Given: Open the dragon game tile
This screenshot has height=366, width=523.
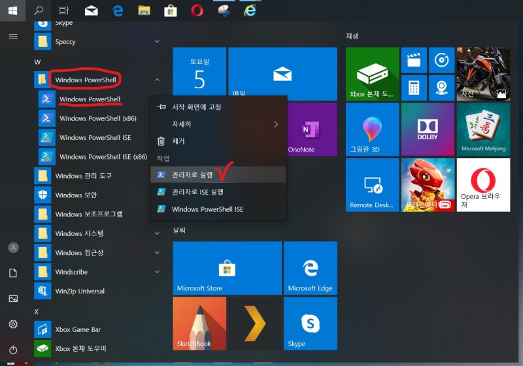Looking at the screenshot, I should [x=428, y=185].
